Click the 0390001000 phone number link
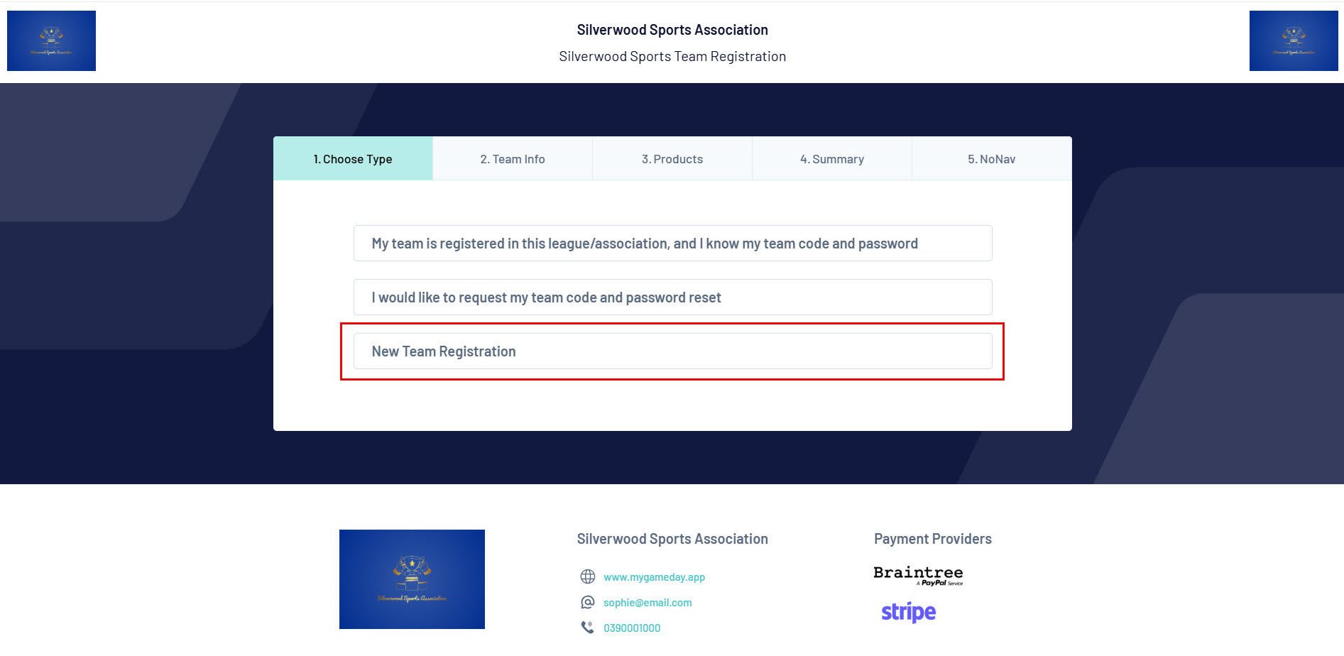The height and width of the screenshot is (656, 1344). coord(632,628)
